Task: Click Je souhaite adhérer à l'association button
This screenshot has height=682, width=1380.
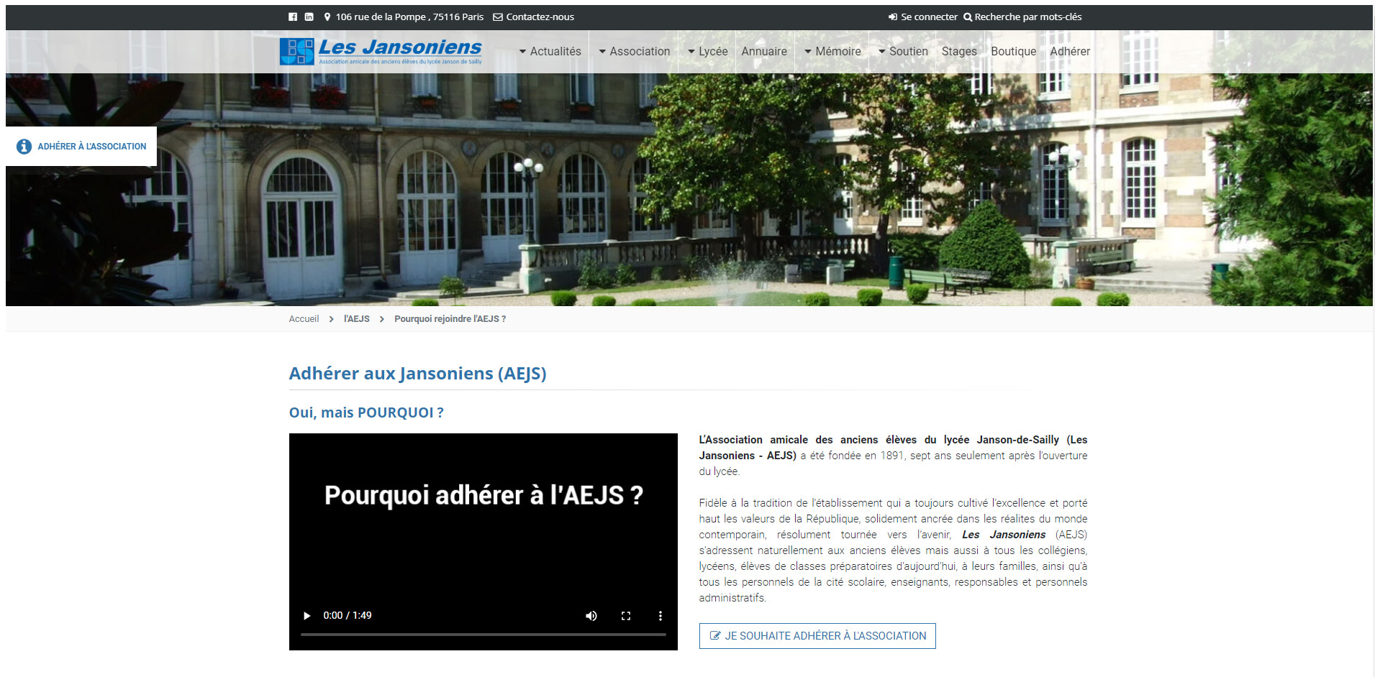Action: pos(817,636)
